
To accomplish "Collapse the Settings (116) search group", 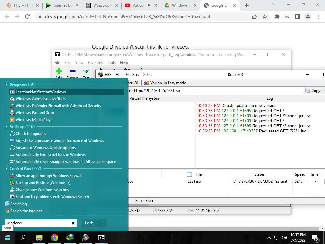I will pyautogui.click(x=7, y=126).
